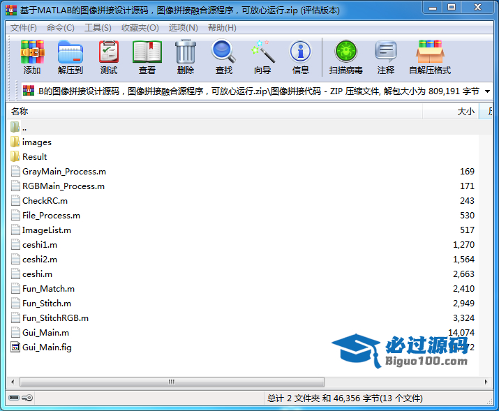Select the ceshi1.m file

coord(40,245)
